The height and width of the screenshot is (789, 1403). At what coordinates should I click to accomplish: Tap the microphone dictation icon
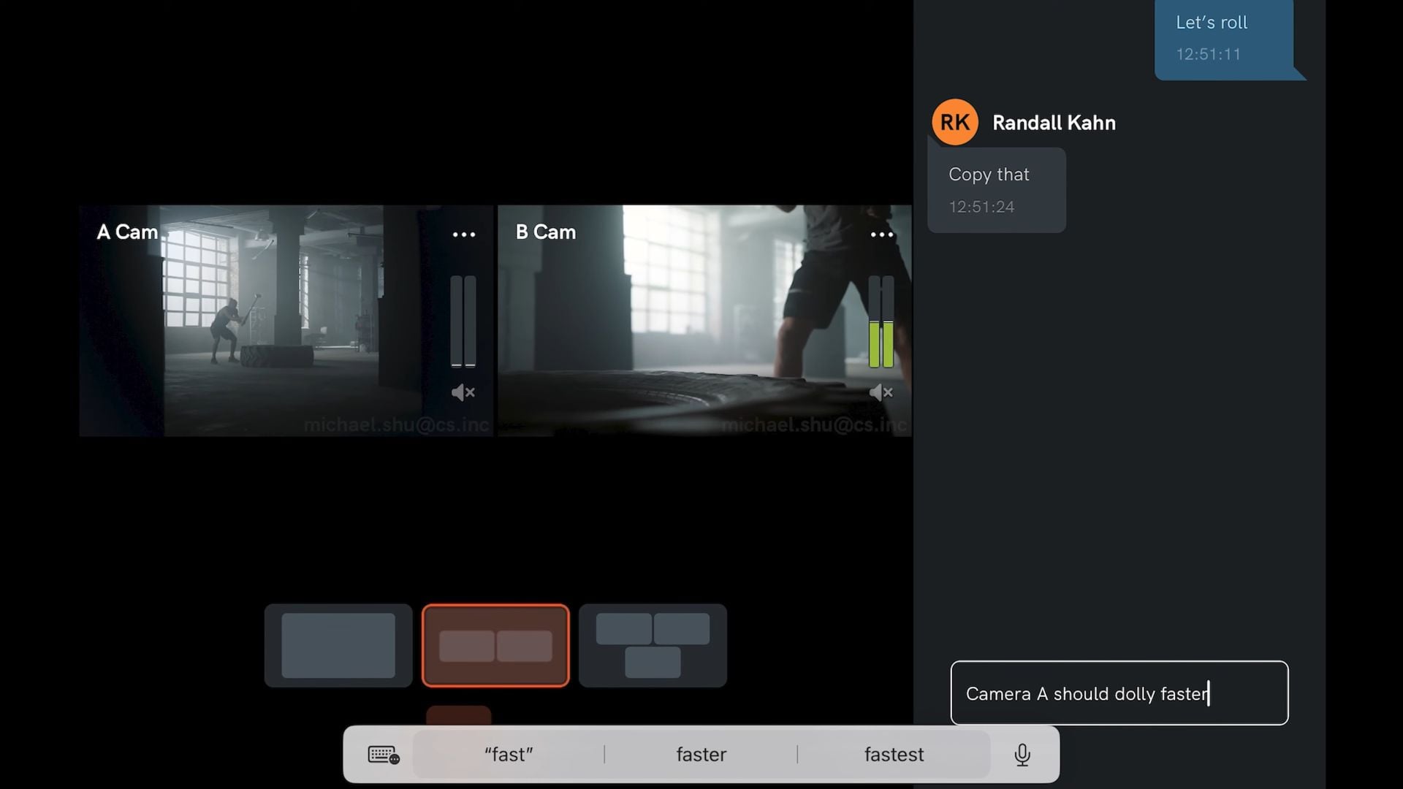tap(1022, 755)
